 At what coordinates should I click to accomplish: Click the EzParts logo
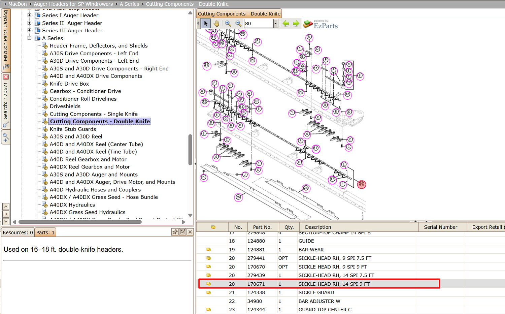coord(321,24)
